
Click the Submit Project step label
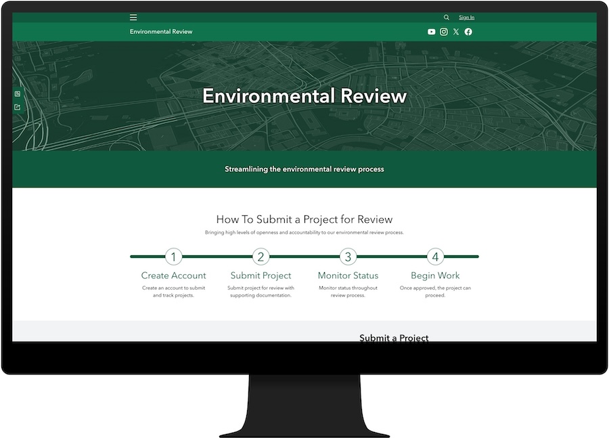tap(261, 276)
